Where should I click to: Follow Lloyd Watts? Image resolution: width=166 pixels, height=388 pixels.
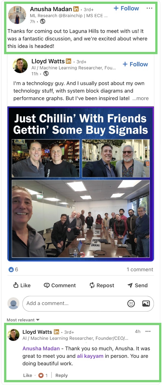coord(135,64)
